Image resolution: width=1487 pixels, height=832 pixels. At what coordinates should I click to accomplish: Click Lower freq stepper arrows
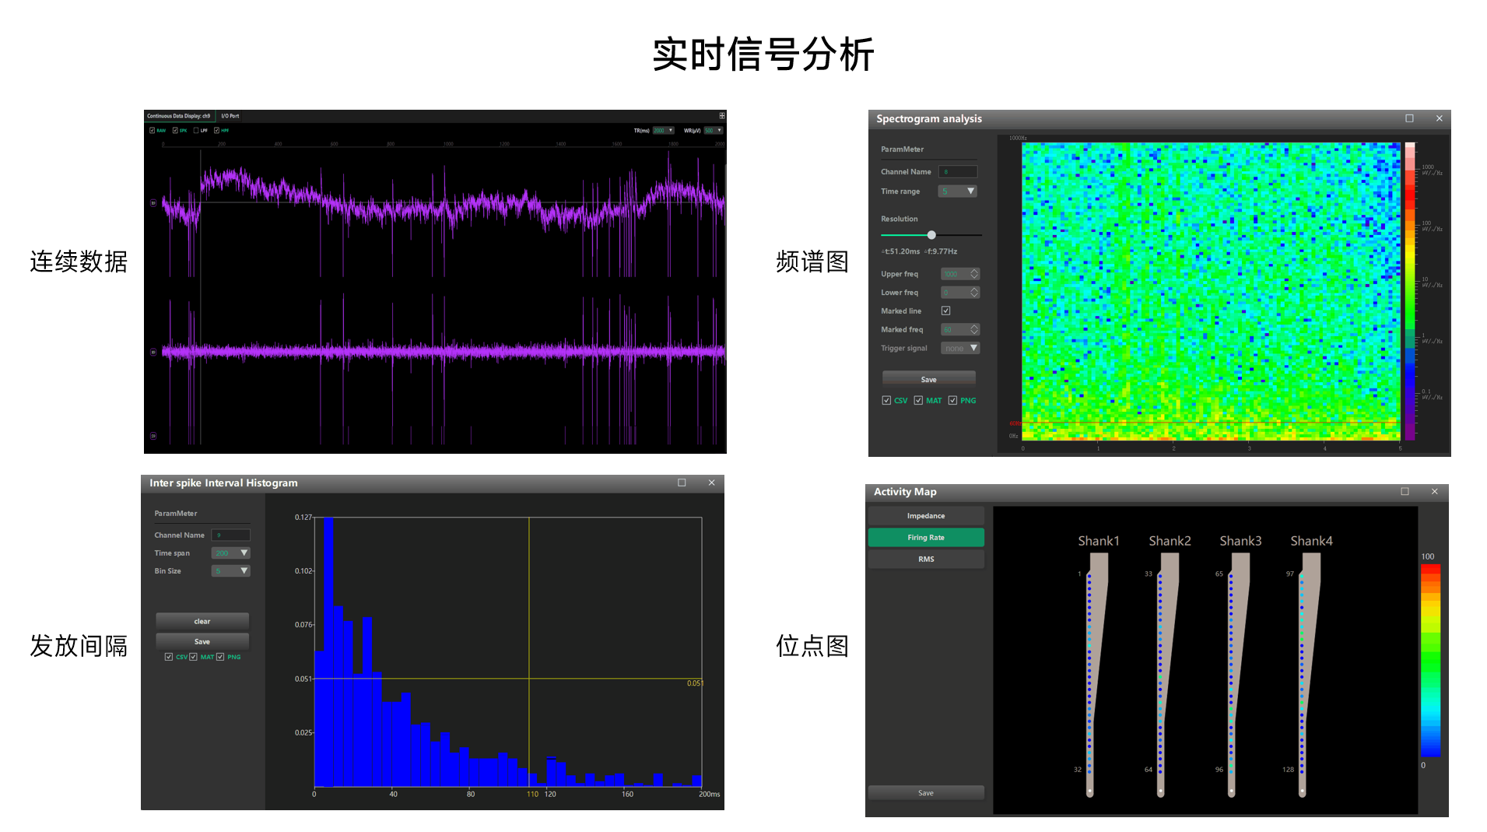[974, 293]
